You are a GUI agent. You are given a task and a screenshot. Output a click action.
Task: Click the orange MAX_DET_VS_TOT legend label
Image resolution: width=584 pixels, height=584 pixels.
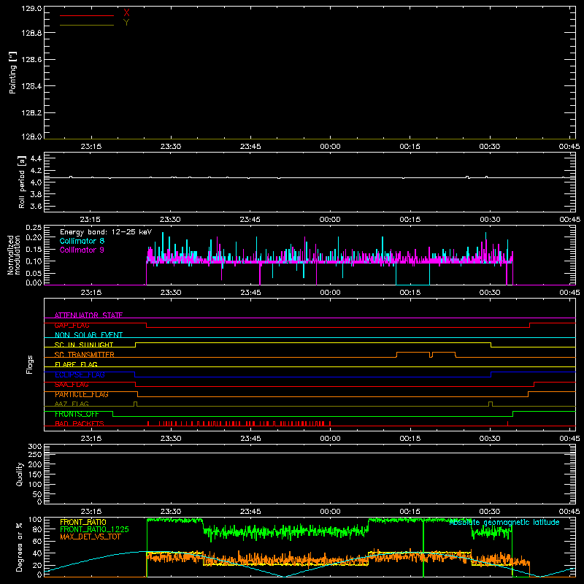pyautogui.click(x=91, y=537)
